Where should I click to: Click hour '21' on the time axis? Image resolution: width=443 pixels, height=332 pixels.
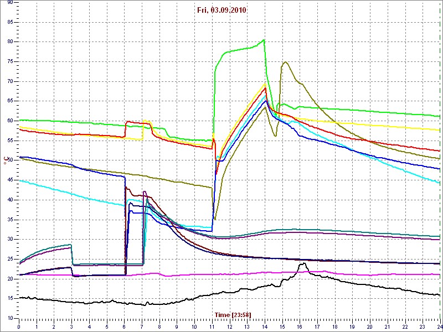387,326
